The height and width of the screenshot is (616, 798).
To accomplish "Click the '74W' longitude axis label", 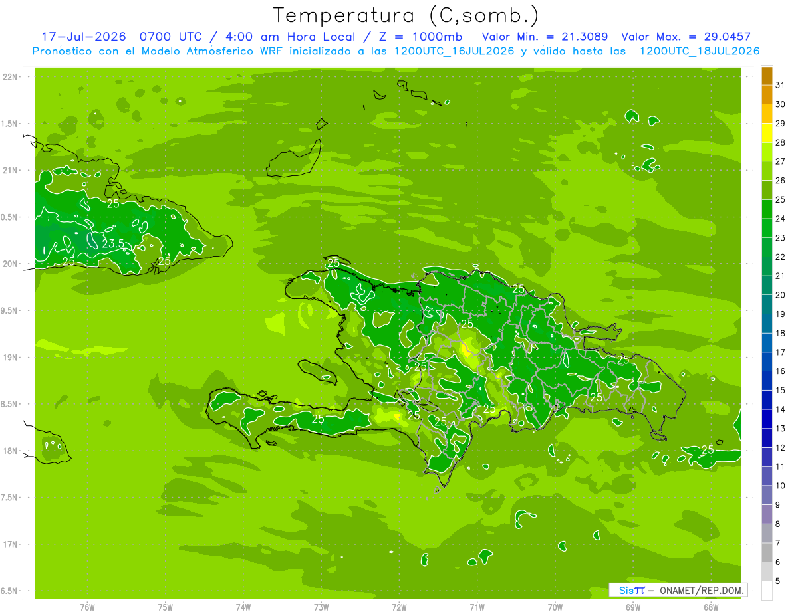I will pos(243,607).
